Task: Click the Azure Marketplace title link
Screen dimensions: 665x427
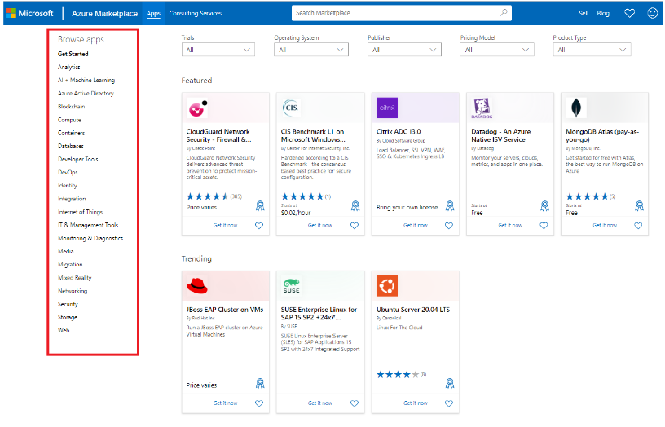Action: coord(105,14)
